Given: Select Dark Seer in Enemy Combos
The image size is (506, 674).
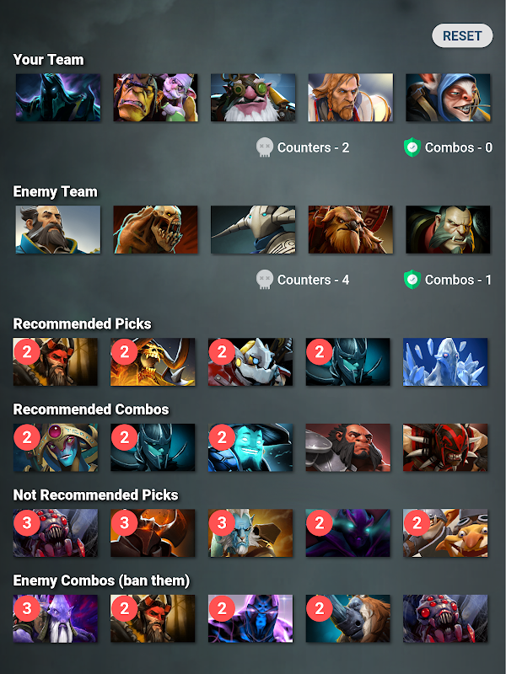Looking at the screenshot, I should click(x=55, y=618).
